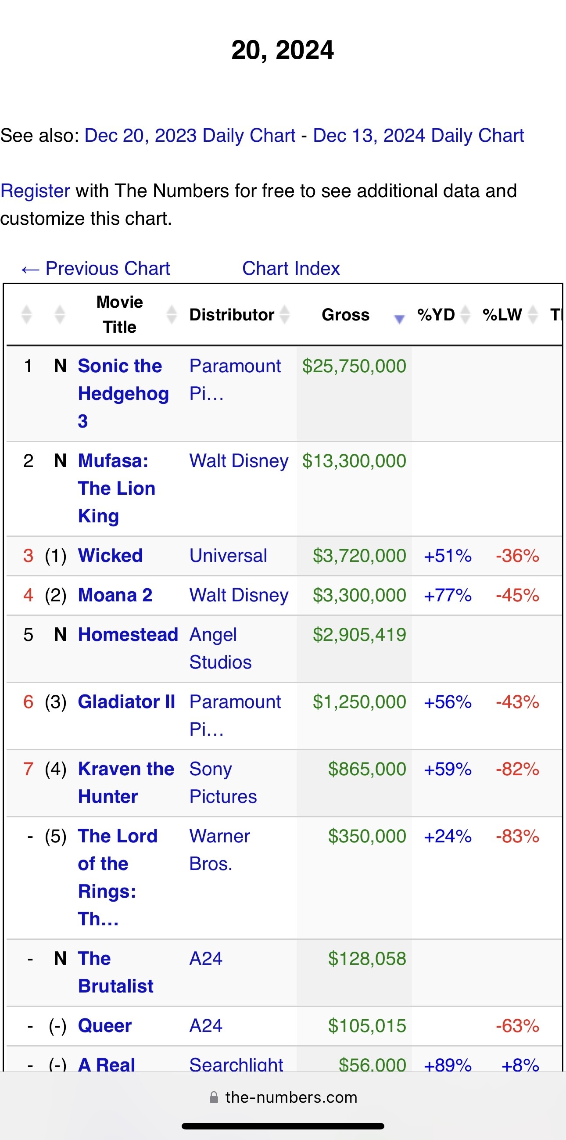Open the Chart Index
Viewport: 566px width, 1140px height.
(291, 268)
